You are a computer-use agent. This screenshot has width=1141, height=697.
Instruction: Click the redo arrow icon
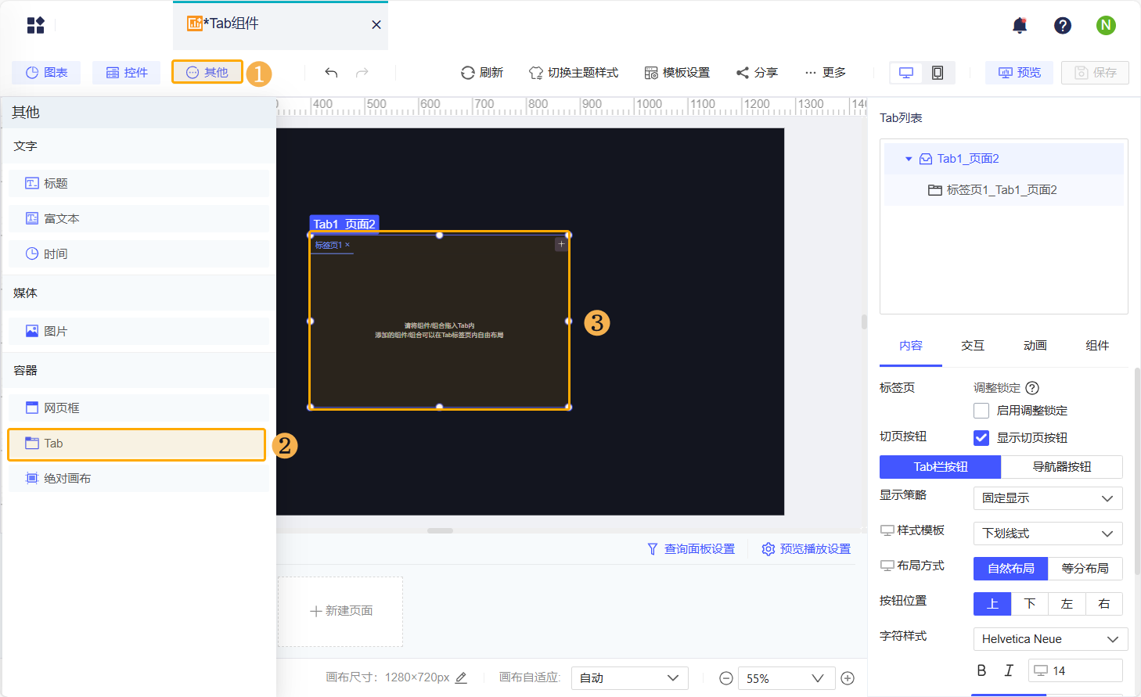tap(362, 73)
